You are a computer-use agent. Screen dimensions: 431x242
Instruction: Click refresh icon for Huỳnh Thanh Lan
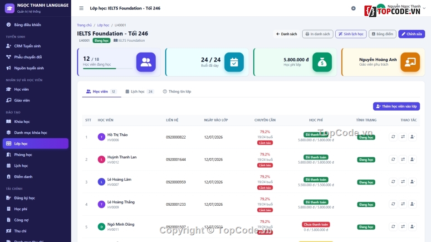pos(393,160)
